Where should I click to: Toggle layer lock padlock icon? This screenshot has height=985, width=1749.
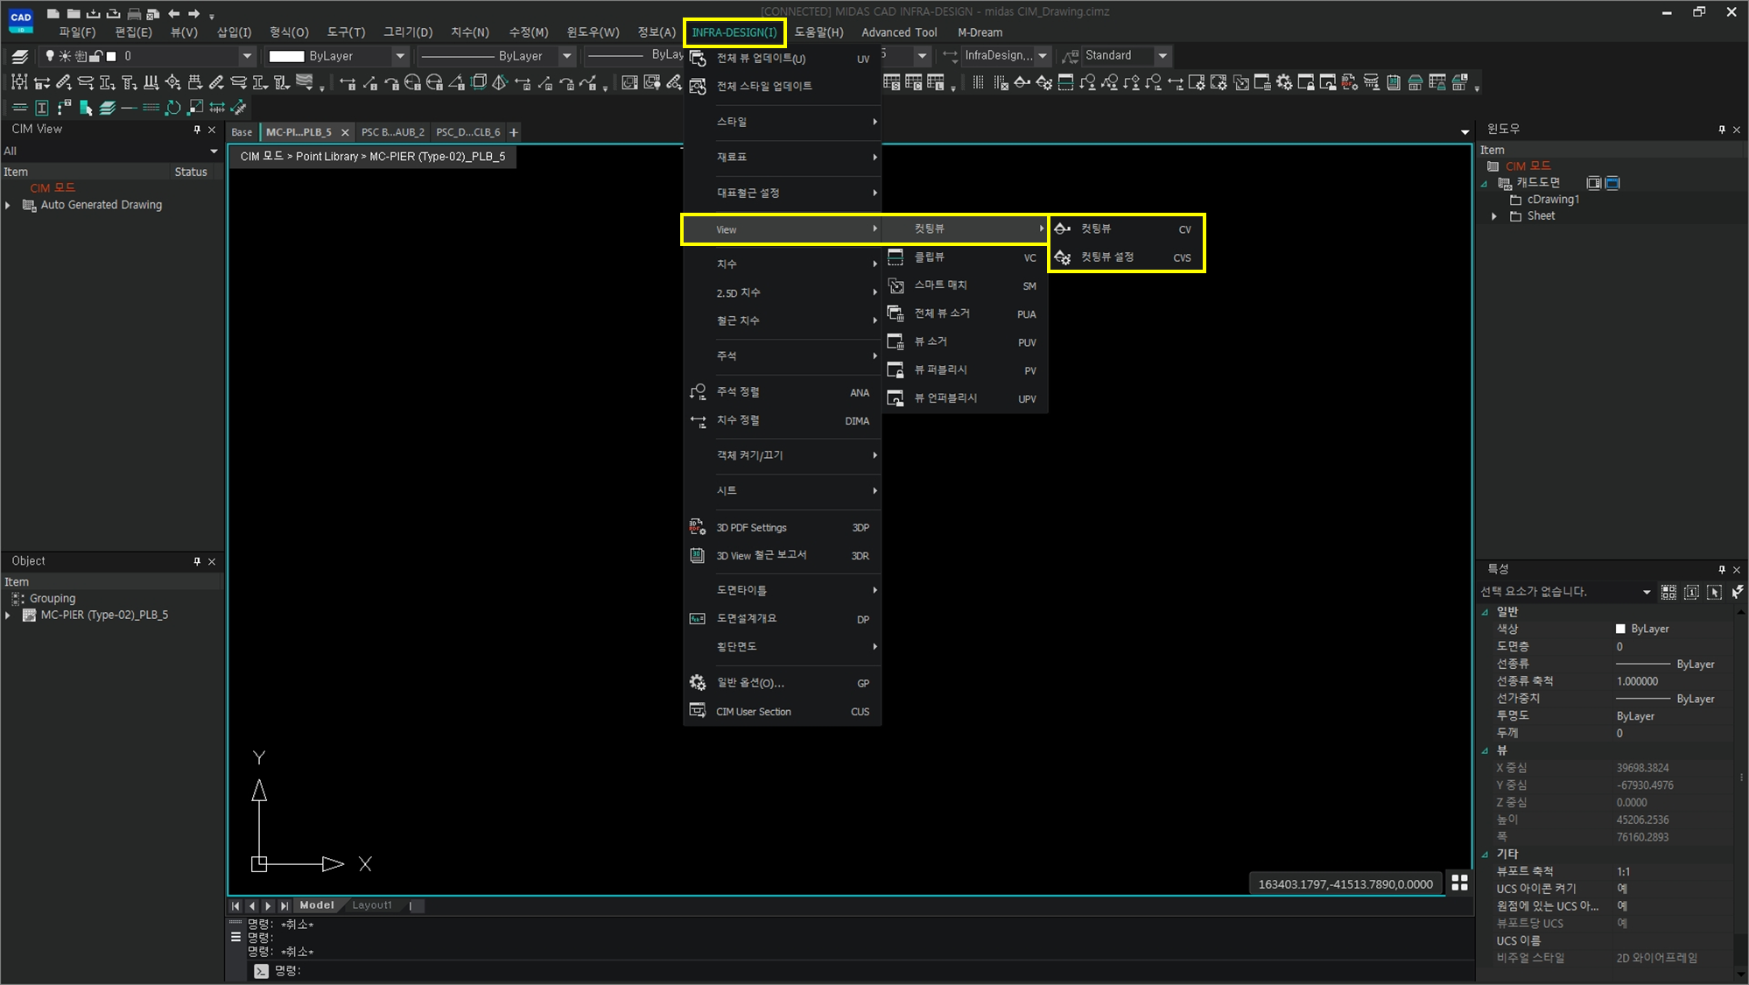click(x=96, y=56)
